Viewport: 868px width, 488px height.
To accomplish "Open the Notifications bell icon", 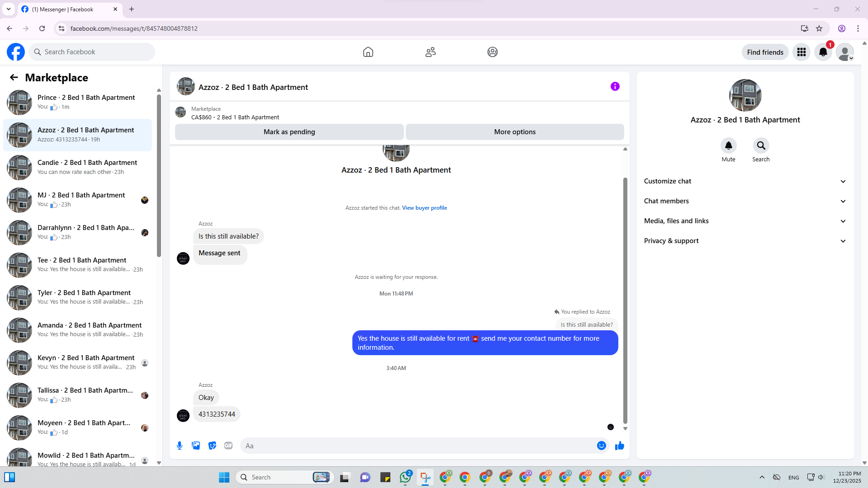I will [x=823, y=52].
